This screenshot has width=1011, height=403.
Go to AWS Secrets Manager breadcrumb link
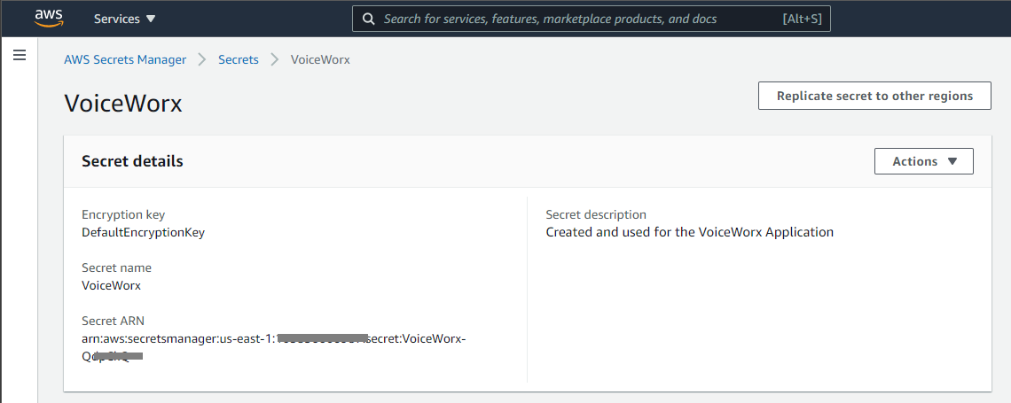pyautogui.click(x=125, y=59)
